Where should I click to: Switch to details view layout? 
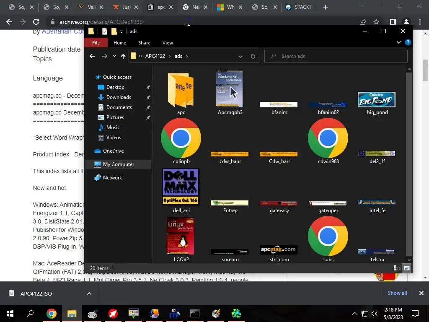pyautogui.click(x=397, y=268)
